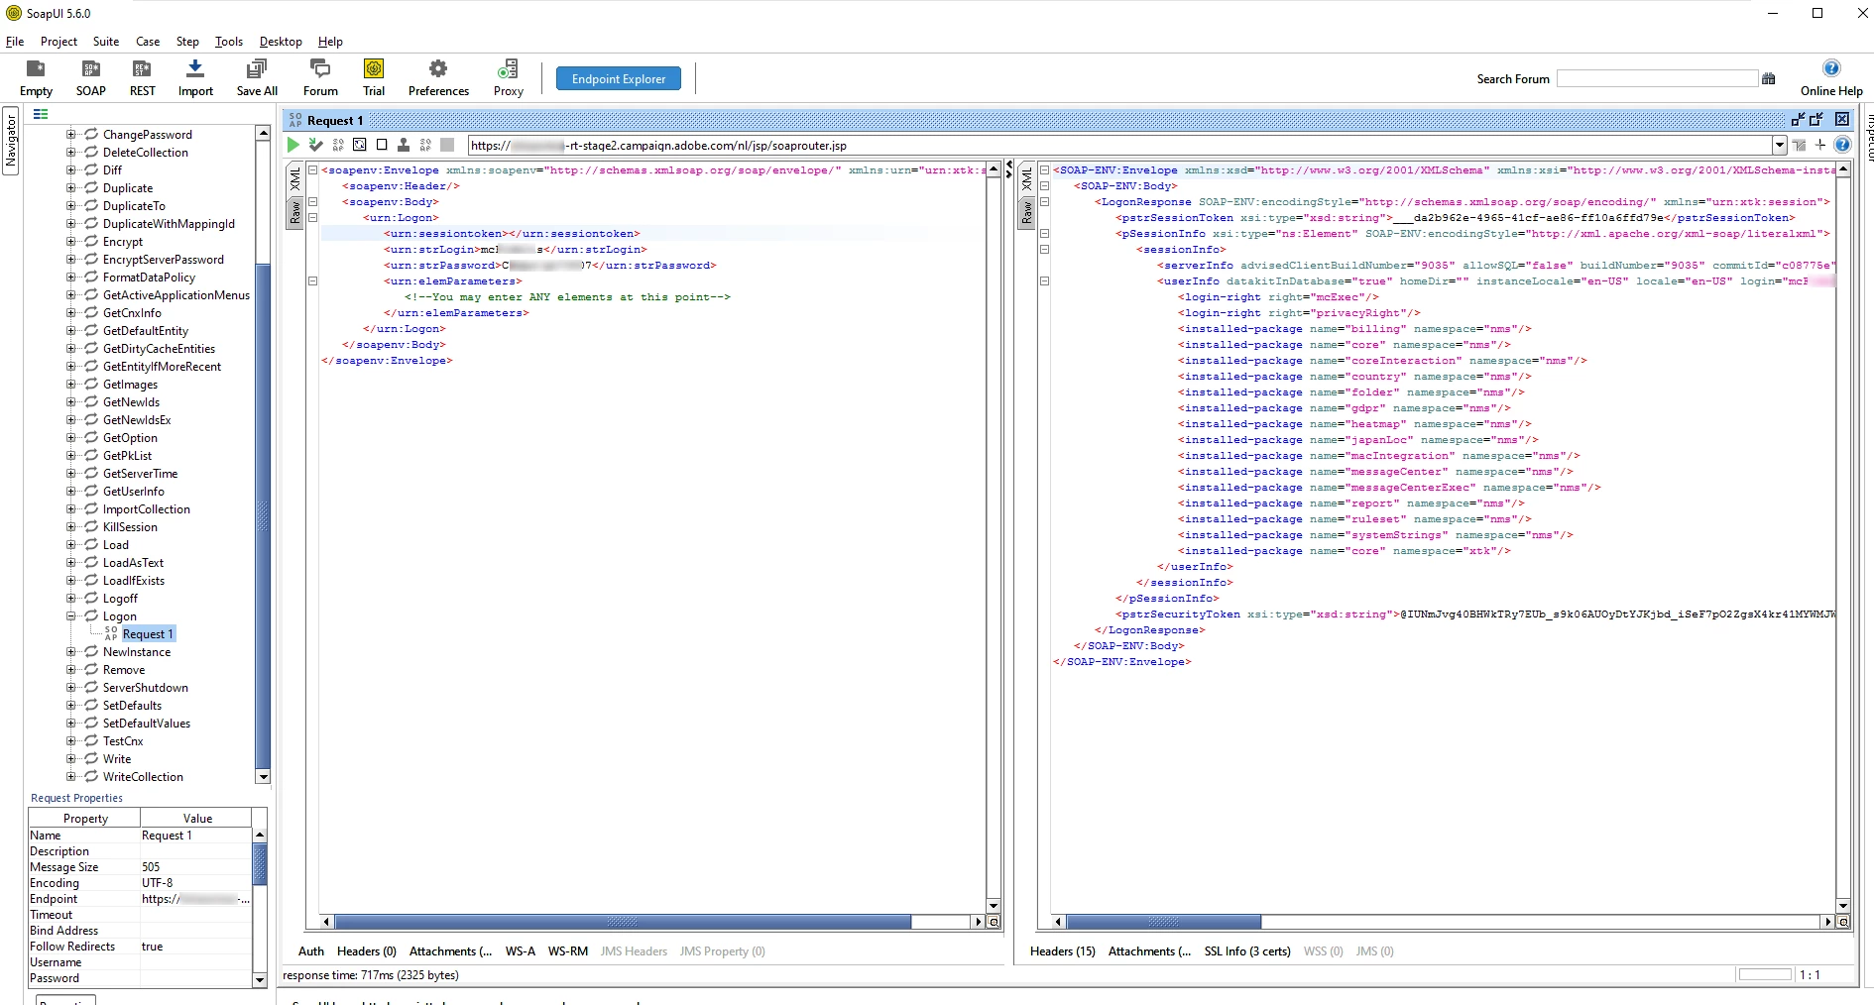Expand the ChangePassword operation node
Viewport: 1874px width, 1005px height.
(70, 135)
